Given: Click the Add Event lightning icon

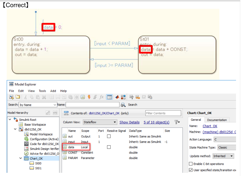Looking at the screenshot, I should pos(89,97).
